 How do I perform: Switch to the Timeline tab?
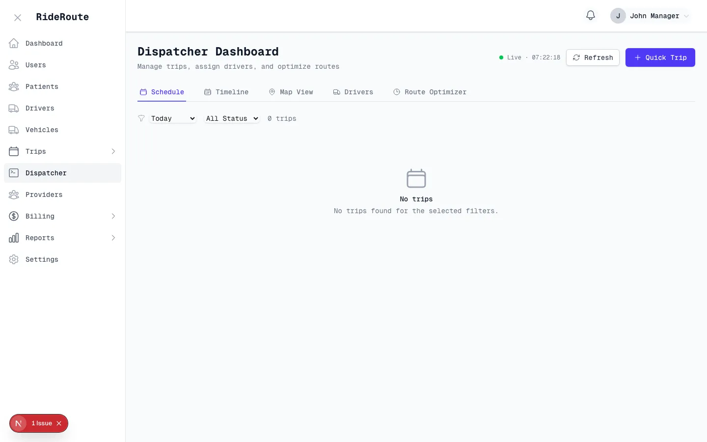(x=226, y=92)
